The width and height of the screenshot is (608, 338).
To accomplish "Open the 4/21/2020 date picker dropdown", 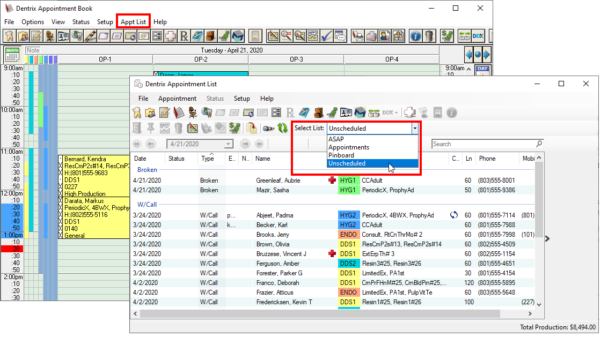I will click(x=229, y=144).
